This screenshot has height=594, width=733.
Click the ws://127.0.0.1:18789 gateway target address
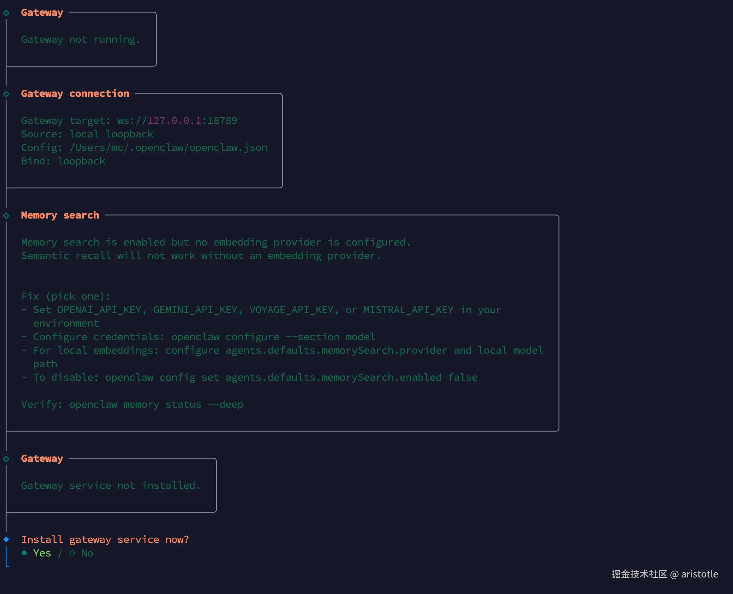177,121
